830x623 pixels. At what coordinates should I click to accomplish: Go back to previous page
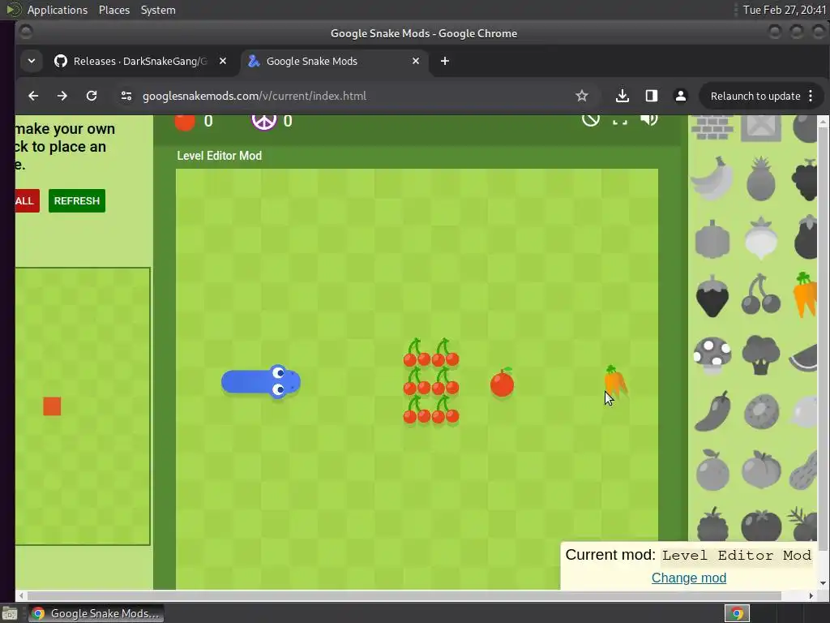click(33, 96)
